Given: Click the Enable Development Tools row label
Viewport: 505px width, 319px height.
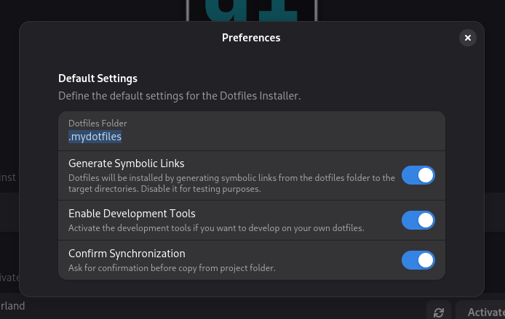Looking at the screenshot, I should (x=132, y=214).
